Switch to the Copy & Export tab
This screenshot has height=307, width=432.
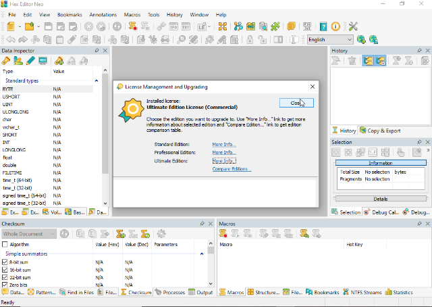(x=380, y=131)
